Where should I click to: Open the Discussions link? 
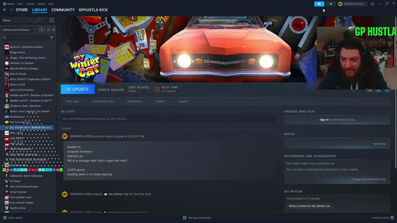click(x=135, y=101)
